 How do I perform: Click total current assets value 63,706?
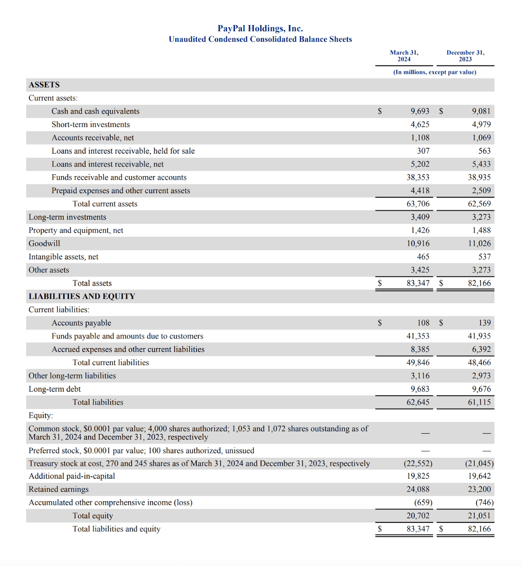(x=418, y=204)
